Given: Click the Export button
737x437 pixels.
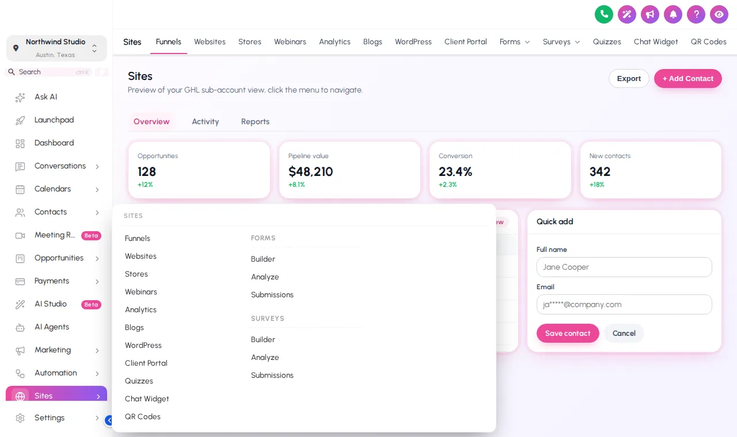Looking at the screenshot, I should [629, 79].
